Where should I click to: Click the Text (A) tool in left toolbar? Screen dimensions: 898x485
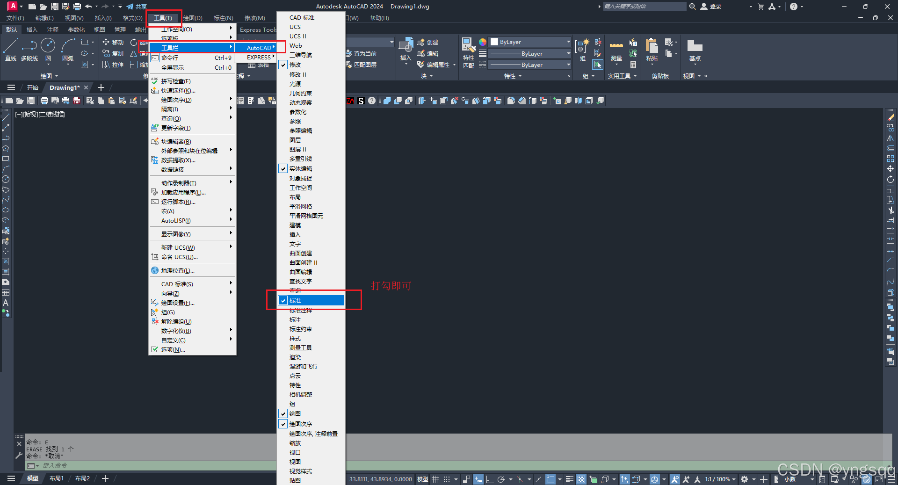pos(6,303)
